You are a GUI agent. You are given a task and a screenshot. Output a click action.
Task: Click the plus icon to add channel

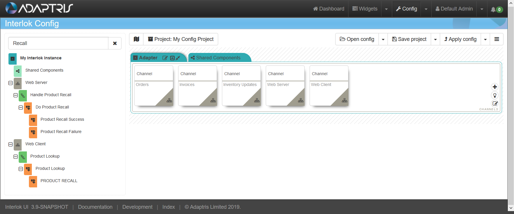pos(495,87)
